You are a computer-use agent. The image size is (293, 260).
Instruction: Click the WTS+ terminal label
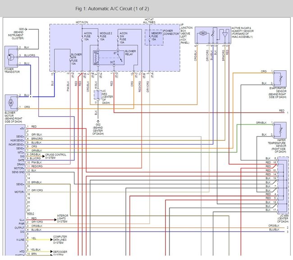pyautogui.click(x=21, y=152)
